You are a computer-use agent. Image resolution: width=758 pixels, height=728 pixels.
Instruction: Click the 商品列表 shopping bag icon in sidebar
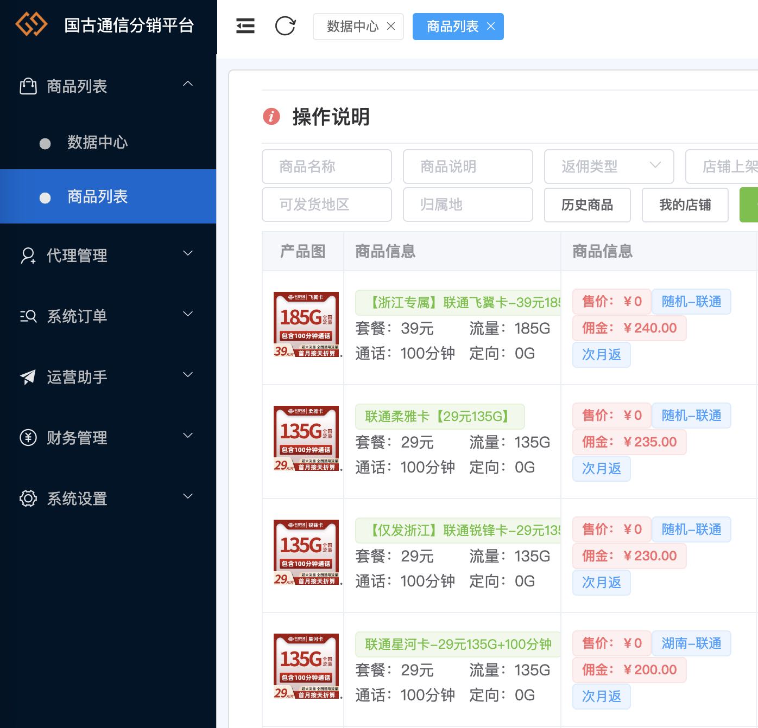[27, 86]
